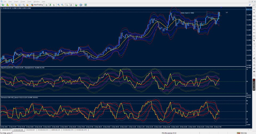Open the Charts menu

click(23, 2)
